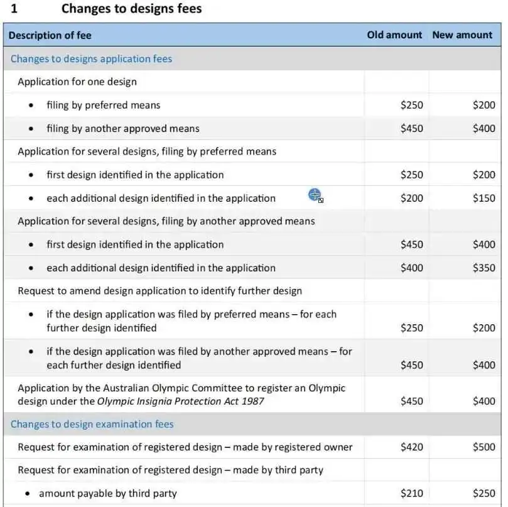Click the $500 new amount value
508x507 pixels.
point(484,447)
